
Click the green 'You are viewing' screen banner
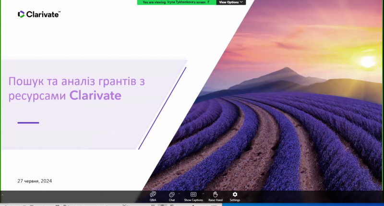click(x=177, y=2)
